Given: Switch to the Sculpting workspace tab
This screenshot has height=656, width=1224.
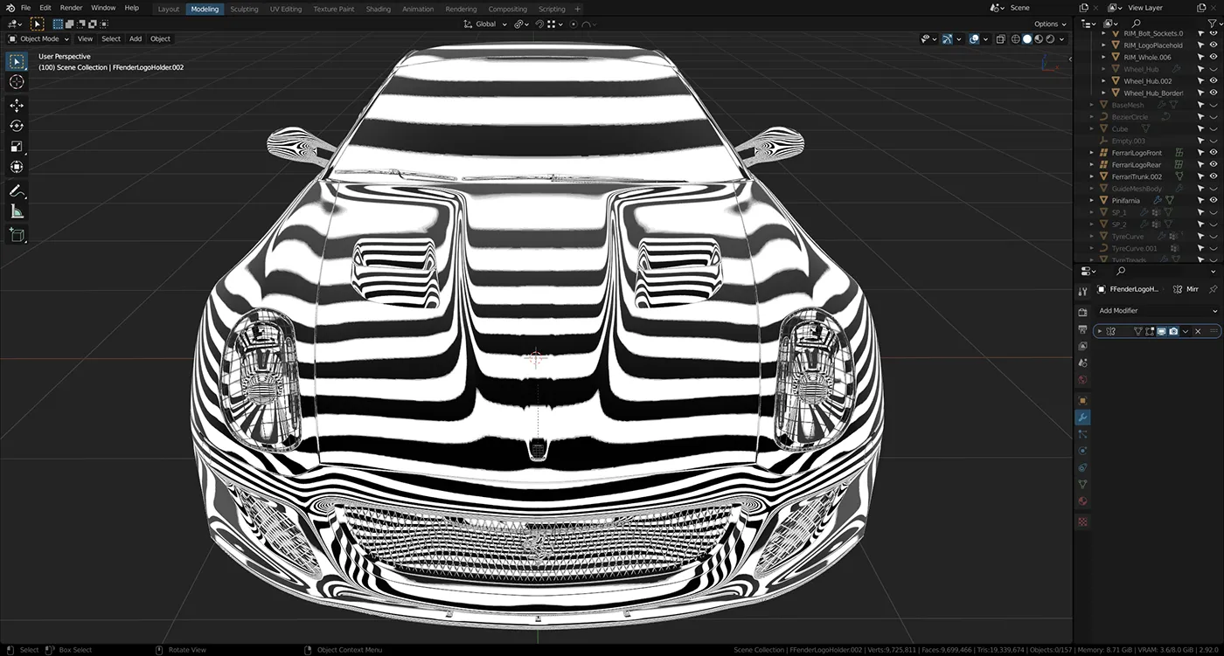Looking at the screenshot, I should (244, 9).
